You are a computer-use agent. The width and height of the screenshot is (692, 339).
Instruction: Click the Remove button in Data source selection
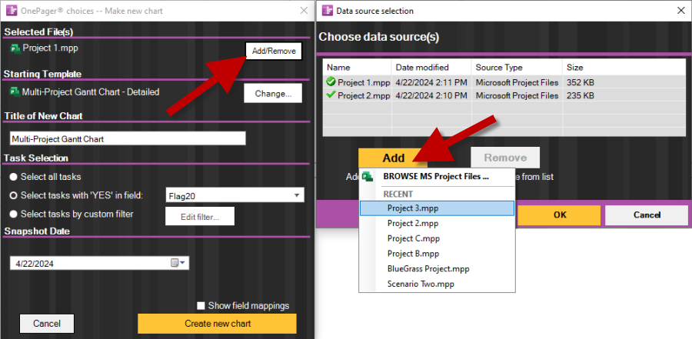coord(505,158)
